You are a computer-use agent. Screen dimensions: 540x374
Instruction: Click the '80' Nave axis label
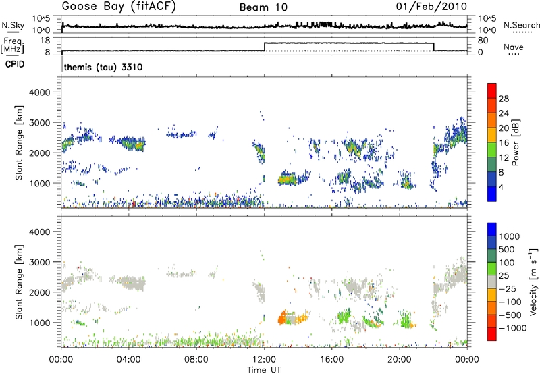point(483,41)
